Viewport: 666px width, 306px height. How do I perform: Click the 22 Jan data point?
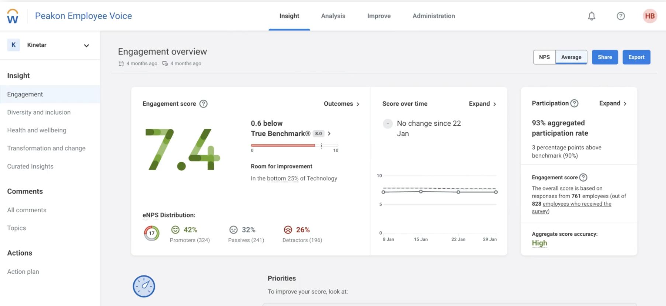click(458, 192)
